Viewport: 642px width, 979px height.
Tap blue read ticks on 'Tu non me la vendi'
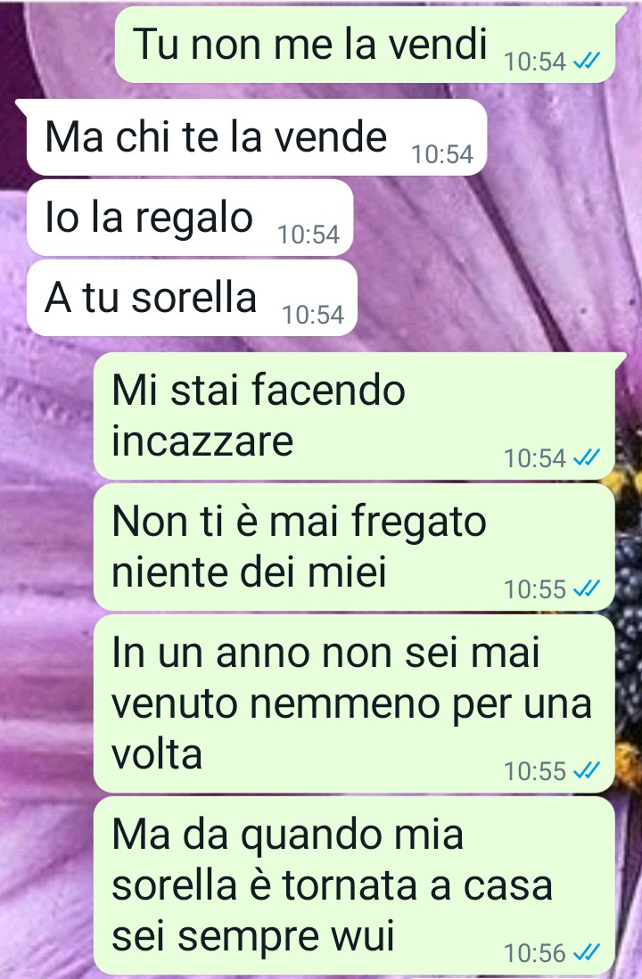[x=587, y=62]
